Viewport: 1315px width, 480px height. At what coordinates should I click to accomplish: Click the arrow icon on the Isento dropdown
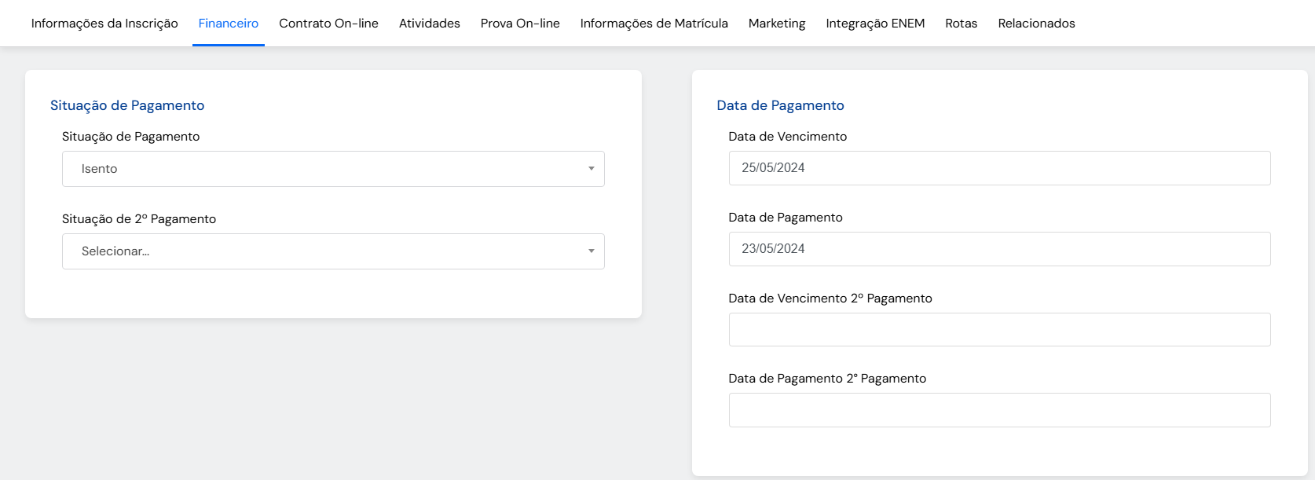[x=592, y=169]
